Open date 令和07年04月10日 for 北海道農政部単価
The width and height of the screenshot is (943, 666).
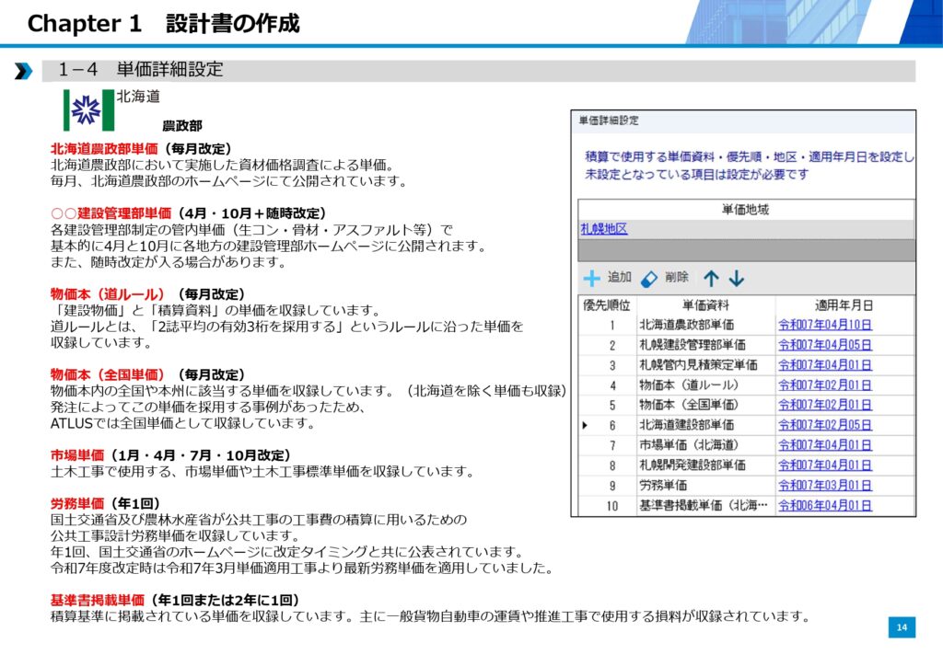coord(824,325)
